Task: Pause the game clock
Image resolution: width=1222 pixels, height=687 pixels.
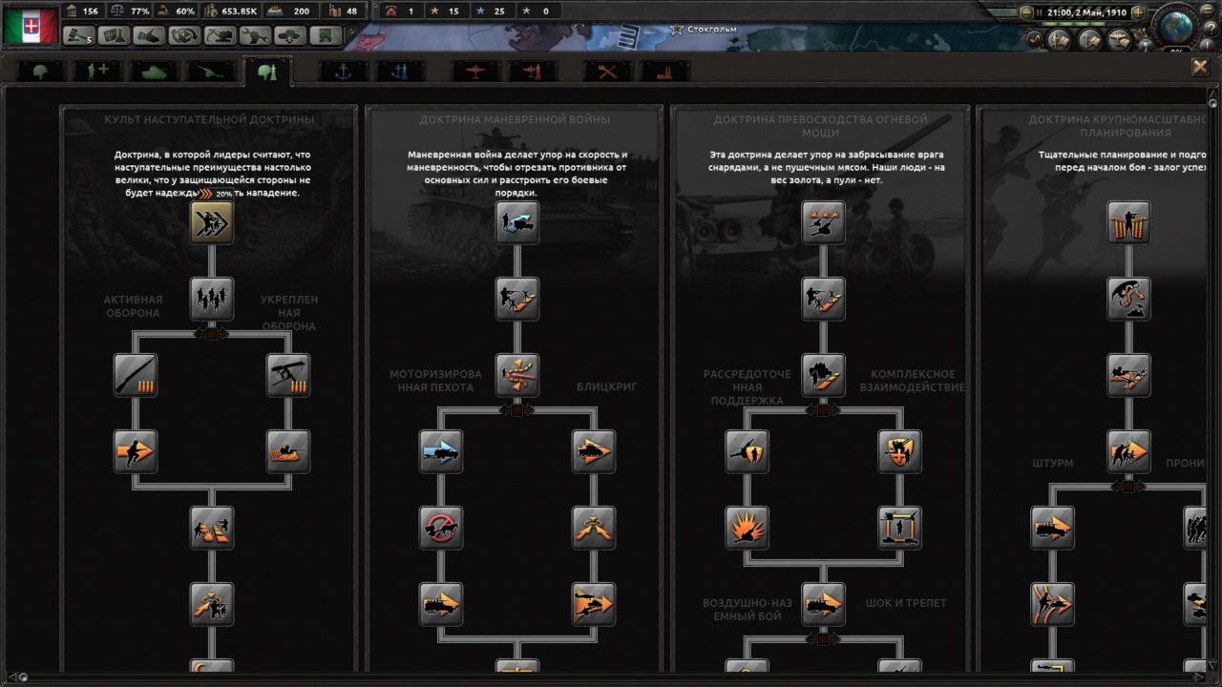Action: (x=1040, y=11)
